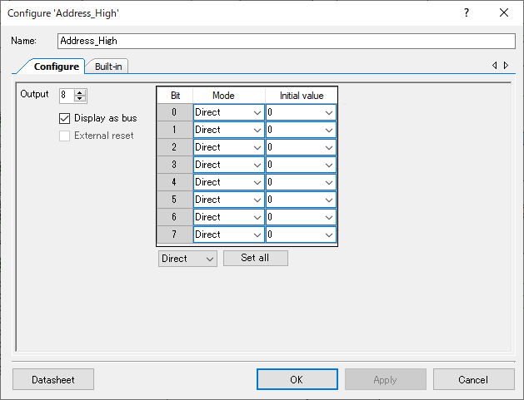The width and height of the screenshot is (524, 400).
Task: Select row header for bit 1
Action: [175, 130]
